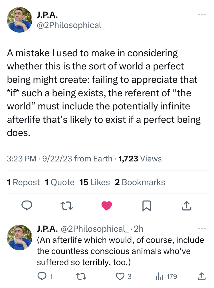This screenshot has height=288, width=214.
Task: Open more options on main tweet
Action: (x=202, y=15)
